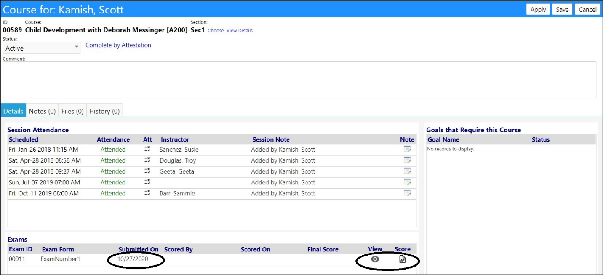Open note for Barr, Sammie session
The width and height of the screenshot is (603, 275).
pos(407,193)
